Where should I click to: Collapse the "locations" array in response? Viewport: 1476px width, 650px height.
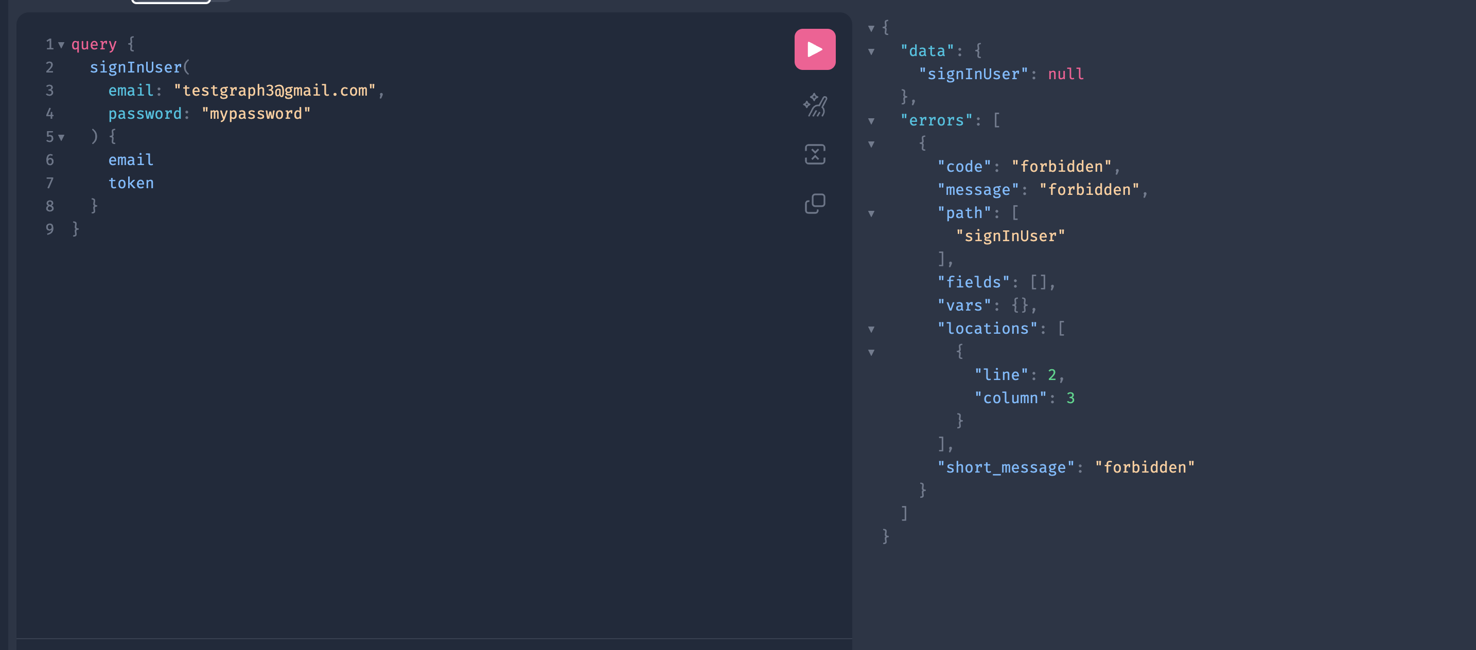point(871,329)
